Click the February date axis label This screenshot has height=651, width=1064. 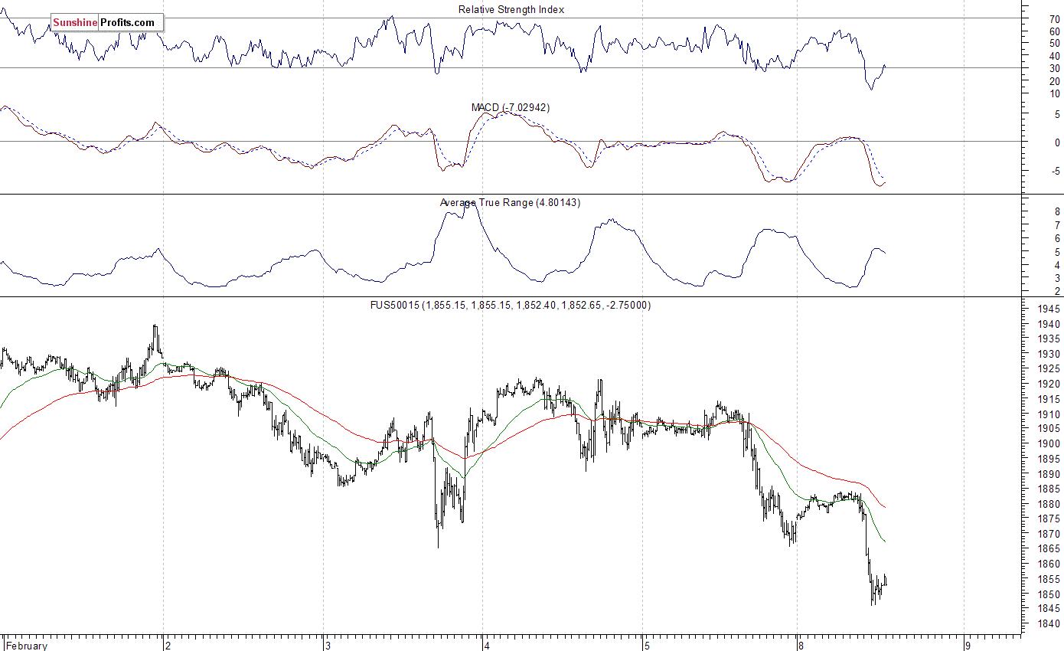[27, 645]
